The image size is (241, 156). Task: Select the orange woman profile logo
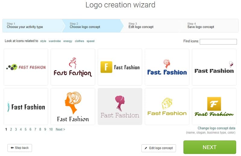coord(73,106)
